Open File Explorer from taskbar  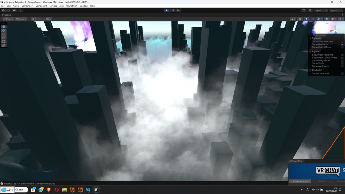[x=64, y=190]
